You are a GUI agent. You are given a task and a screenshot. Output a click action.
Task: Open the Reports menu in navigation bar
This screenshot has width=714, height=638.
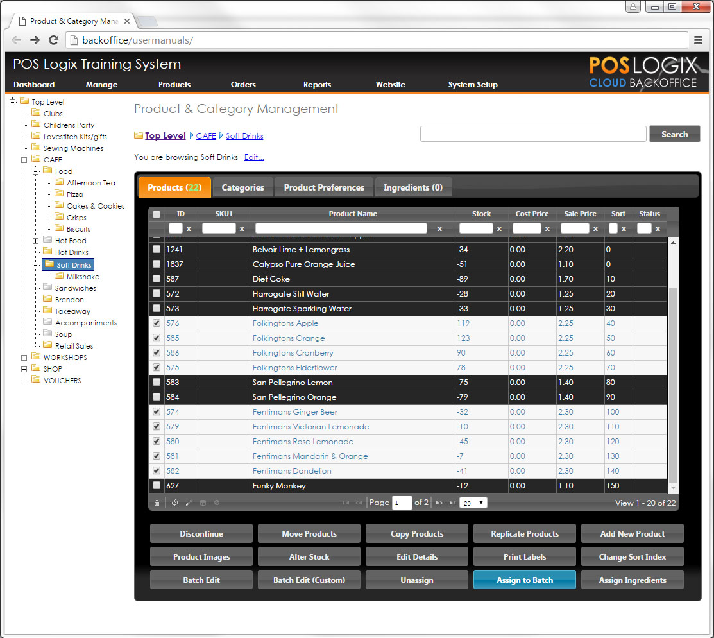(x=317, y=84)
